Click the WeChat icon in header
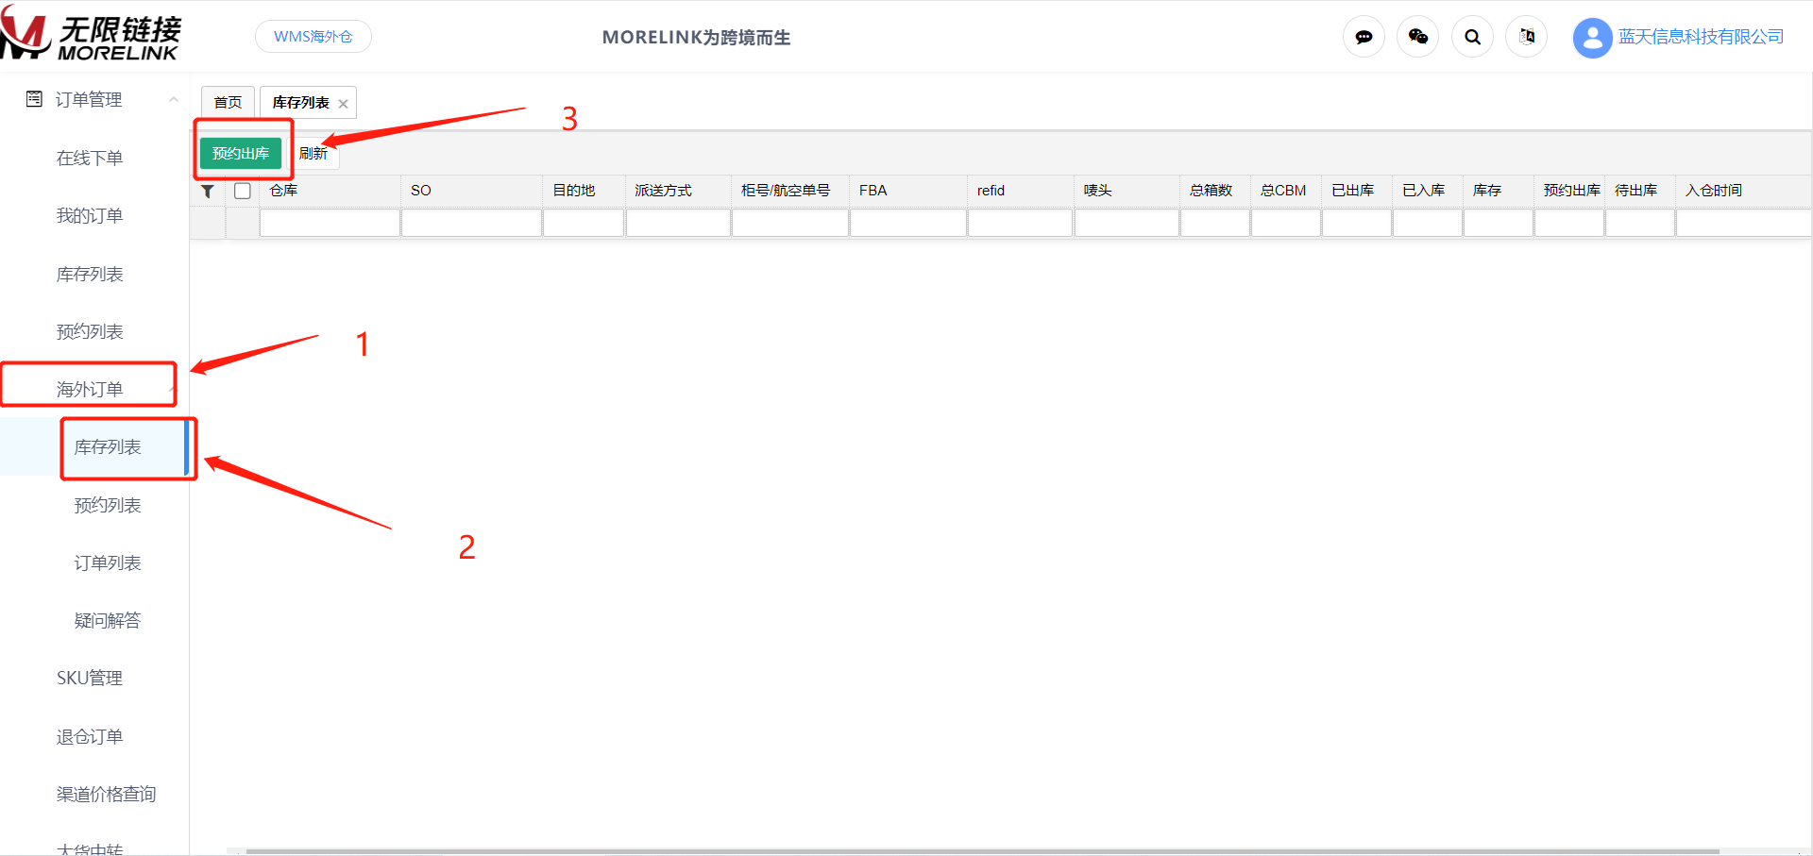Image resolution: width=1813 pixels, height=856 pixels. tap(1417, 37)
